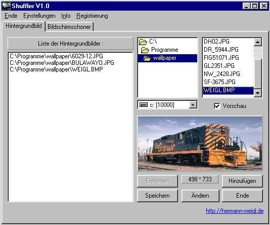270x225 pixels.
Task: Click the Shuffler app icon in title bar
Action: [x=6, y=6]
